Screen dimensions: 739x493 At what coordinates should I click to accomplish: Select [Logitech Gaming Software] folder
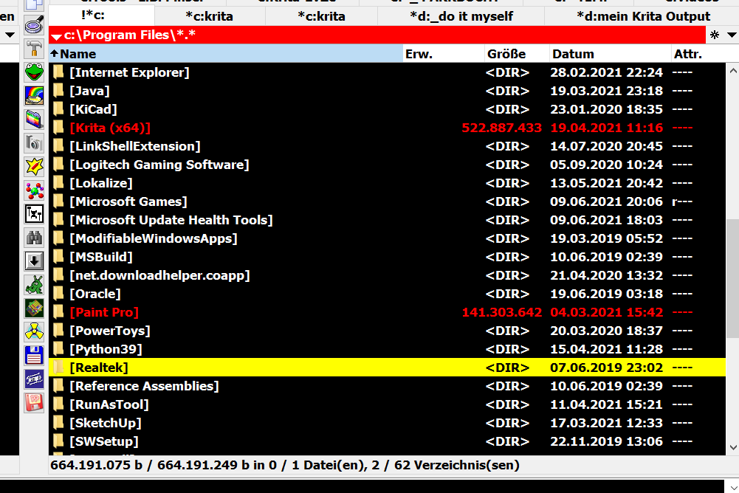coord(387,165)
